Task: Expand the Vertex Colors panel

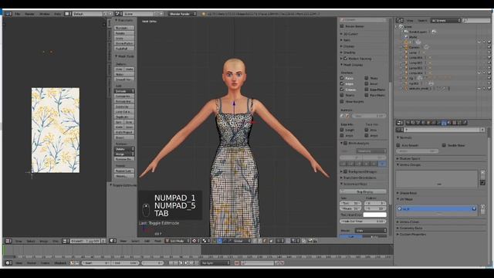Action: [408, 222]
